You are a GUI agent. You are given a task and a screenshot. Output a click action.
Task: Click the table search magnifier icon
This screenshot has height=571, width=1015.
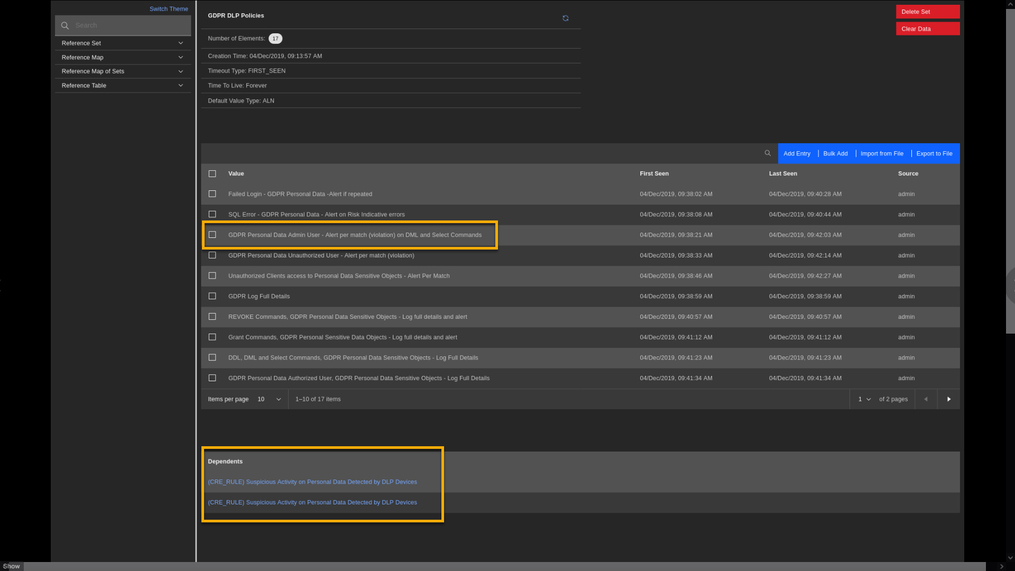tap(768, 153)
